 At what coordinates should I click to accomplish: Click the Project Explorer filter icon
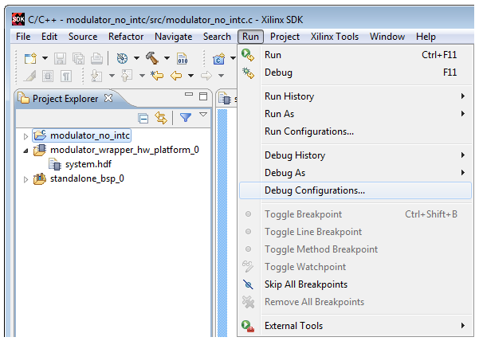click(x=186, y=117)
